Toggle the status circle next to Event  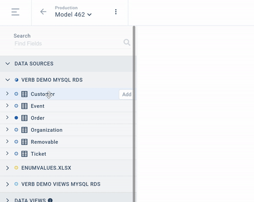tap(16, 106)
